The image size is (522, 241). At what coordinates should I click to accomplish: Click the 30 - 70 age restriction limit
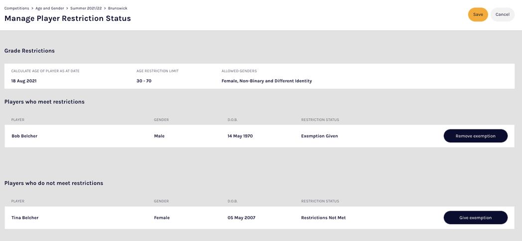point(144,81)
